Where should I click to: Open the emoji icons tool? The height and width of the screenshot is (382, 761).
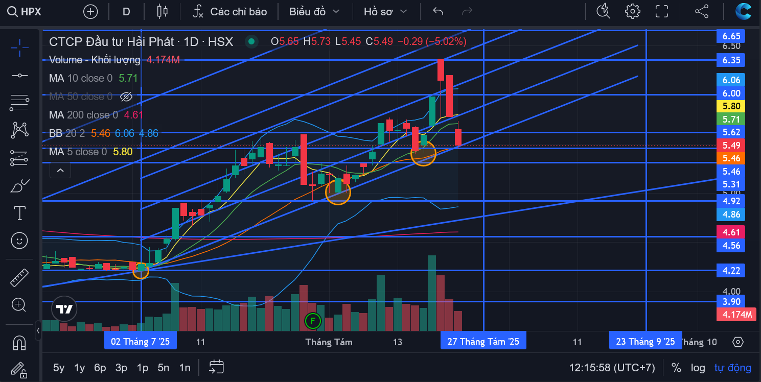click(19, 241)
